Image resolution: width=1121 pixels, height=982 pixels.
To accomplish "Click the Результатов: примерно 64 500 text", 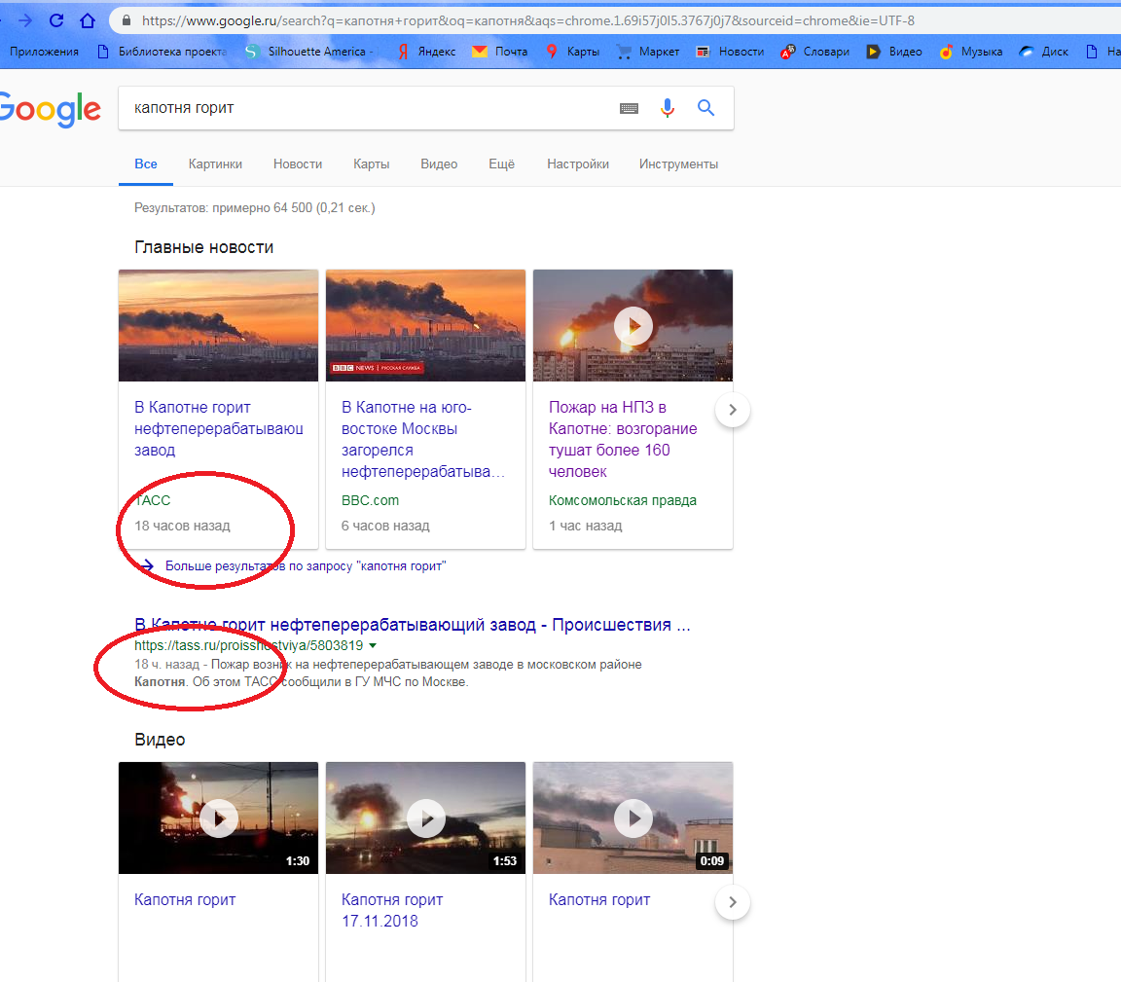I will click(255, 207).
